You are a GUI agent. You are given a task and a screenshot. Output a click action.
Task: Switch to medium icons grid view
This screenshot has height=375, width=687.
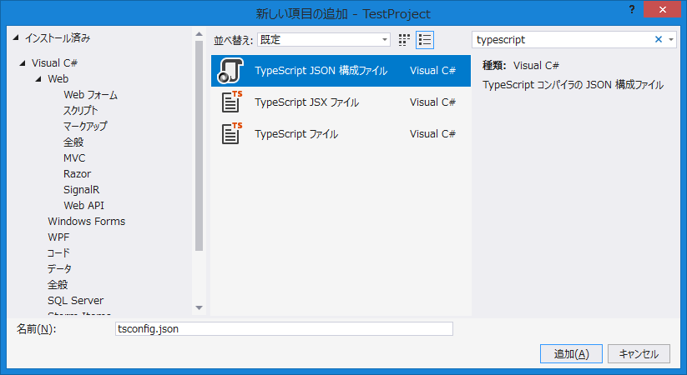[404, 40]
